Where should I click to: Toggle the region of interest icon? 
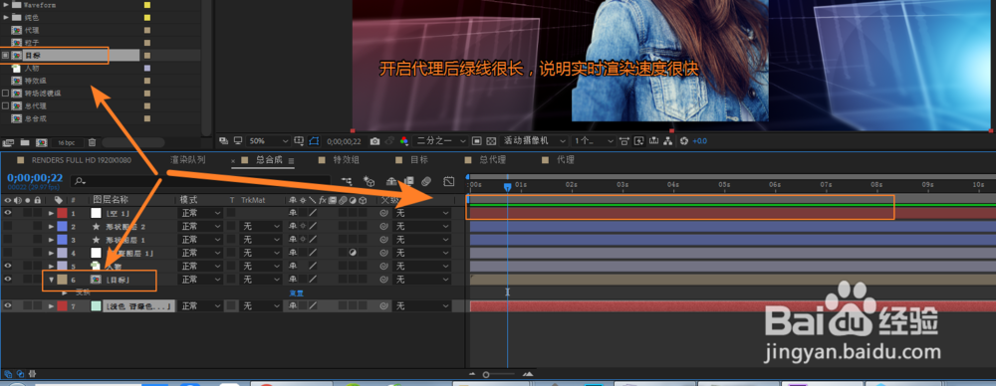[476, 140]
